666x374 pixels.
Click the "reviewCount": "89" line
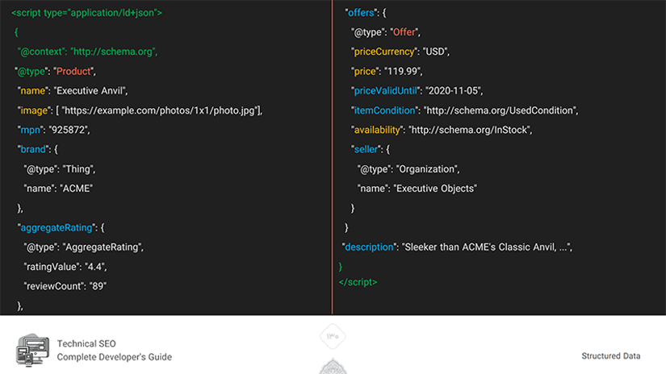(x=65, y=286)
